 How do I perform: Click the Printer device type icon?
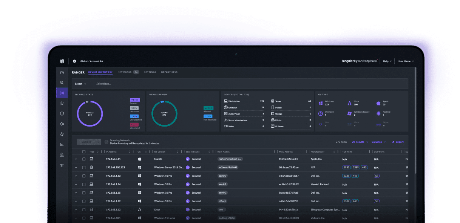pyautogui.click(x=273, y=120)
